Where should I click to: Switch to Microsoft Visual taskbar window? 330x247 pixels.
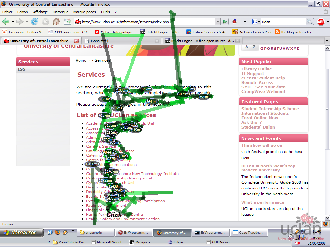coord(108,242)
